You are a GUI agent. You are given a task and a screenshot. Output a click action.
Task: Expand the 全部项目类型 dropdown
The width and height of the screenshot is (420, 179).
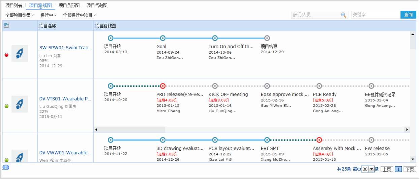point(20,15)
